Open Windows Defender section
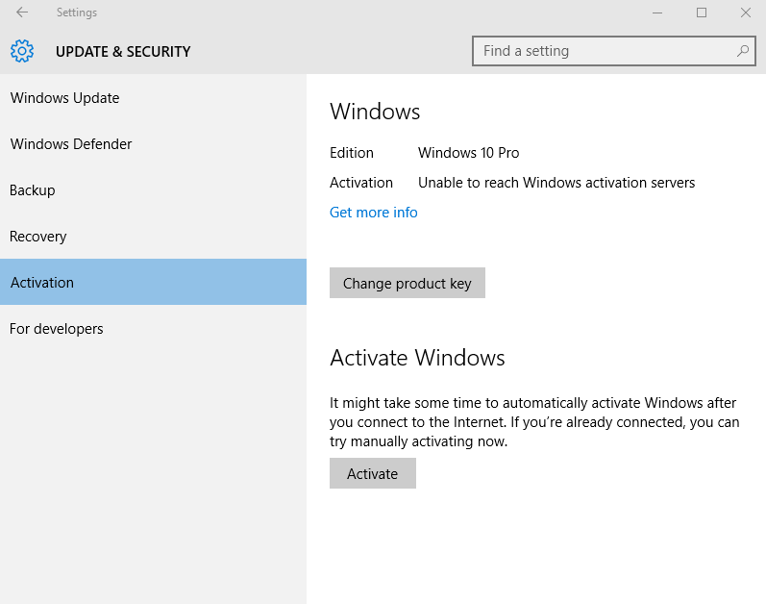The width and height of the screenshot is (766, 604). pos(153,144)
